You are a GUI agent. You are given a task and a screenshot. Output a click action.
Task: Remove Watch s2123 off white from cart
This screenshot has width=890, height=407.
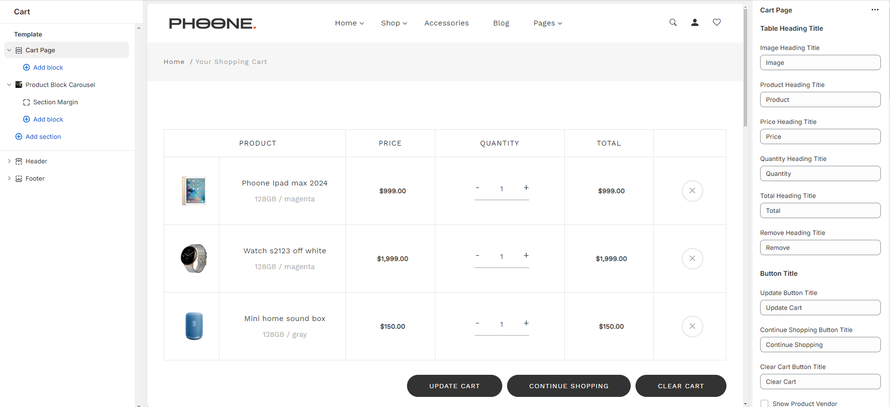(692, 259)
